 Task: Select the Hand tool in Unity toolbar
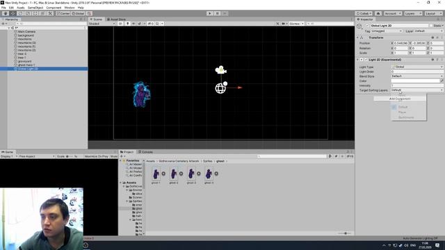pyautogui.click(x=6, y=13)
